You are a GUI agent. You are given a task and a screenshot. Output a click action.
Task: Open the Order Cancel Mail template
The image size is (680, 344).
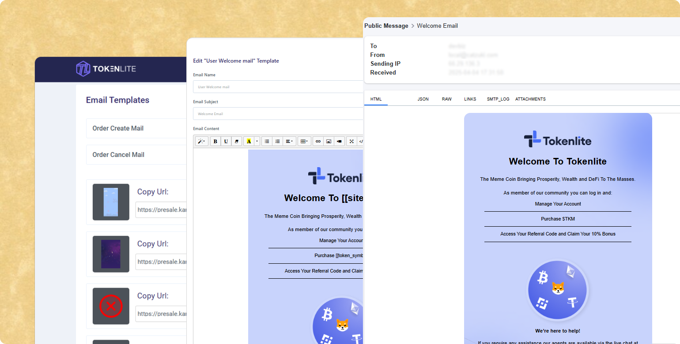[136, 155]
